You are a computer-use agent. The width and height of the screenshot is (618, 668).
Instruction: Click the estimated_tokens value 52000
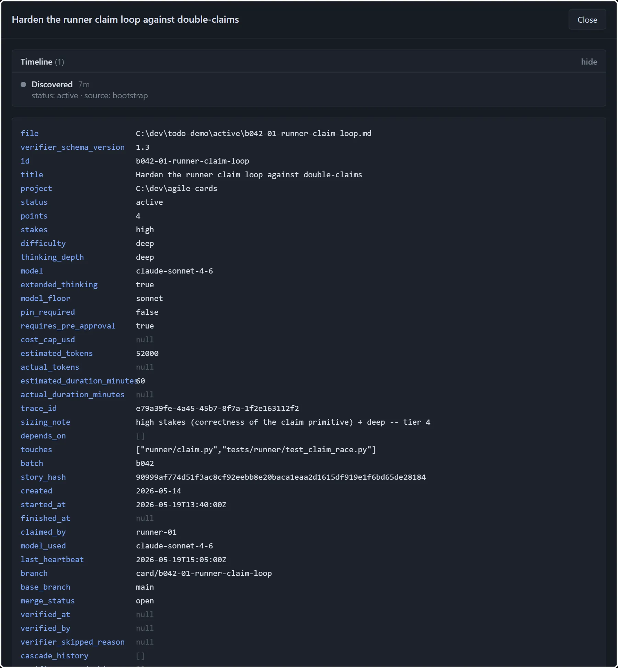[x=147, y=353]
